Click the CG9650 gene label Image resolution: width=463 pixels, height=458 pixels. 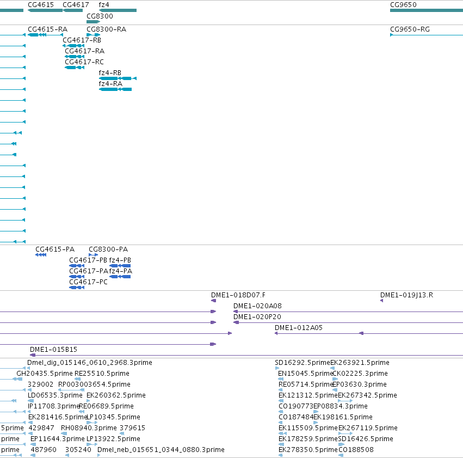403,5
